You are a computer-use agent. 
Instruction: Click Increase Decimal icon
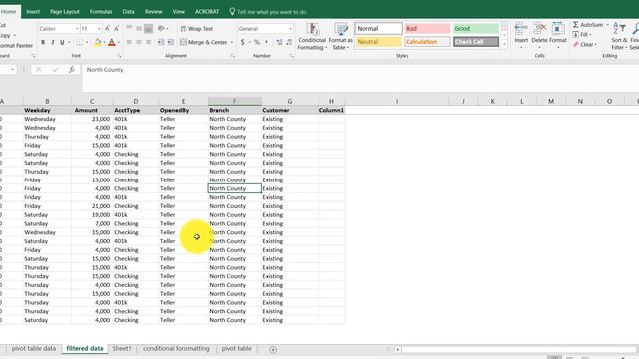[x=279, y=42]
